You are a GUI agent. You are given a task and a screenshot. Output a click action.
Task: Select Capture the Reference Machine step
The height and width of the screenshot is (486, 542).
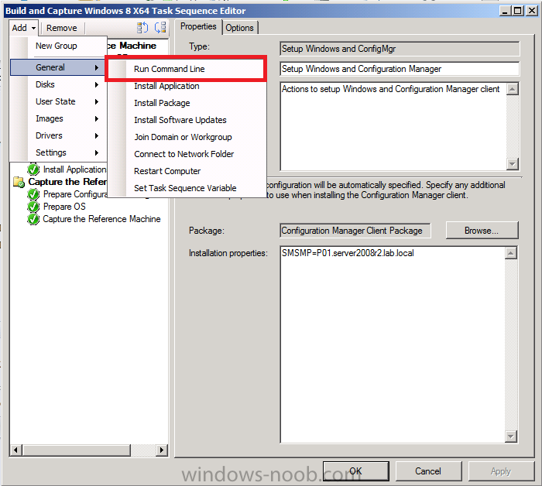click(101, 219)
